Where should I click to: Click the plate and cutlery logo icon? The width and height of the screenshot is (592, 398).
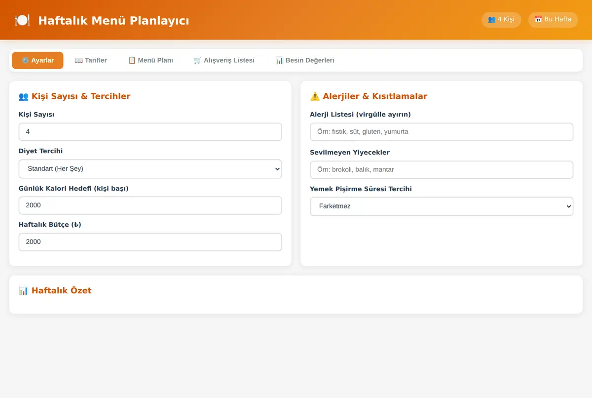click(22, 20)
